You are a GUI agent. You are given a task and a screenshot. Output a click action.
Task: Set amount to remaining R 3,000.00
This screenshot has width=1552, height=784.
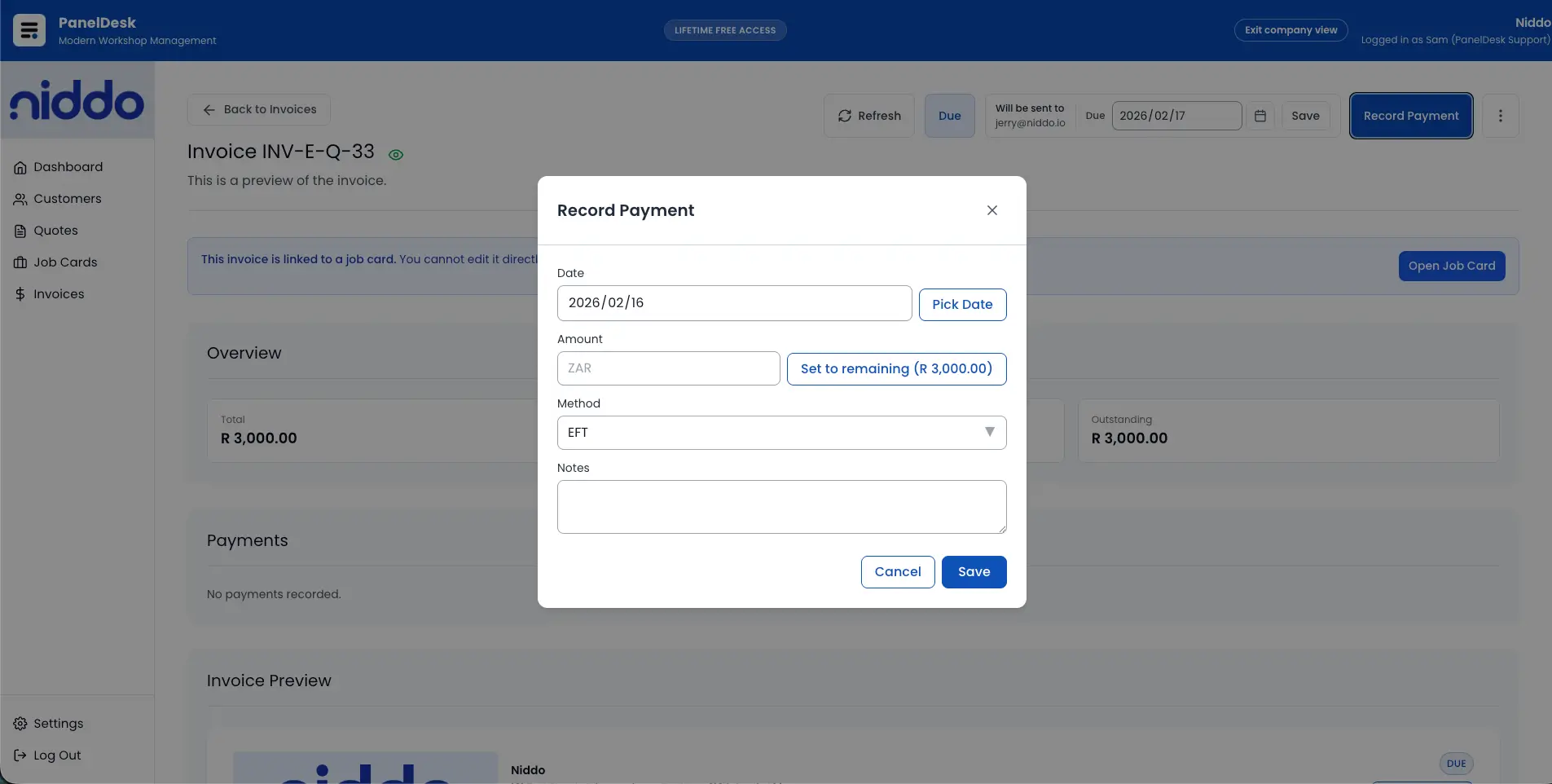tap(896, 368)
